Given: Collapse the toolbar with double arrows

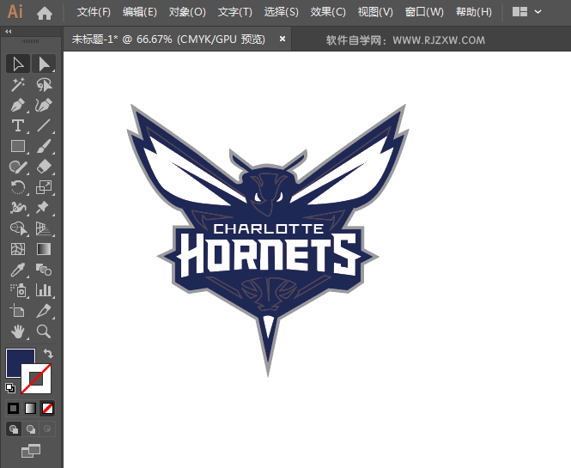Looking at the screenshot, I should (9, 32).
